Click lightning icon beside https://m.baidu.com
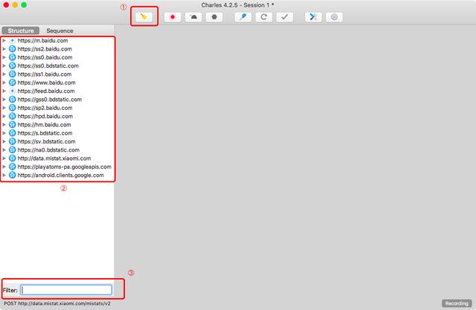The width and height of the screenshot is (476, 310). coord(13,40)
